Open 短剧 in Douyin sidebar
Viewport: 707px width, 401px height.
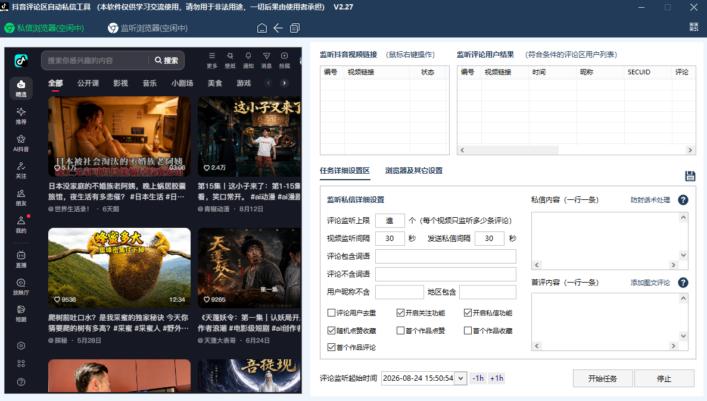click(x=21, y=314)
